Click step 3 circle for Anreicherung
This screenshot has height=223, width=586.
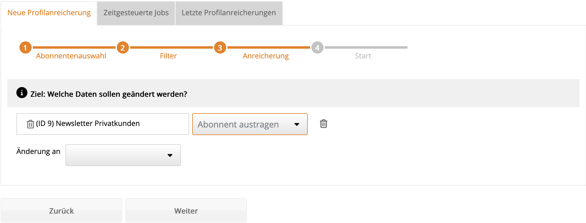[x=220, y=48]
